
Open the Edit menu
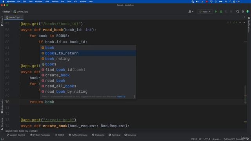click(x=24, y=2)
